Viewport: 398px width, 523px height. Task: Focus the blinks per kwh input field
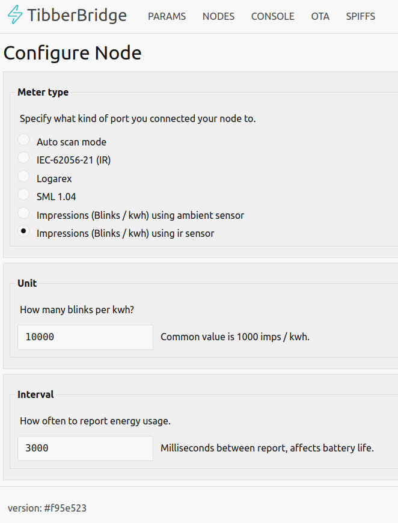click(x=85, y=337)
